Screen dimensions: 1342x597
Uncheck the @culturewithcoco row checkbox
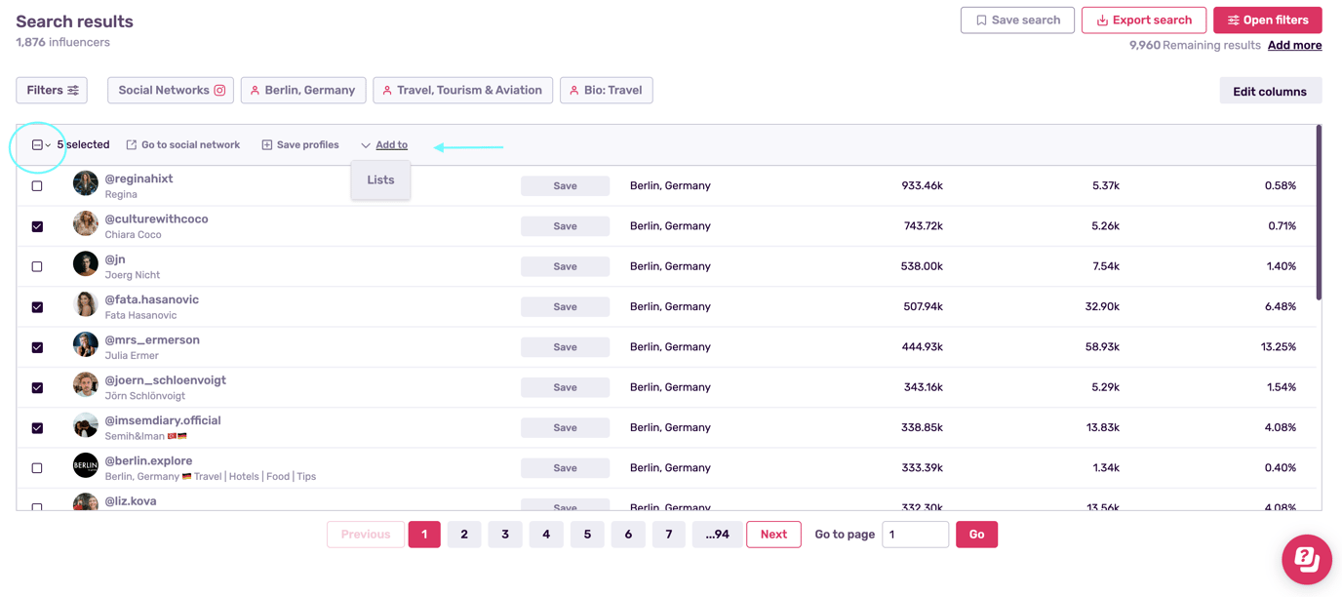[37, 225]
